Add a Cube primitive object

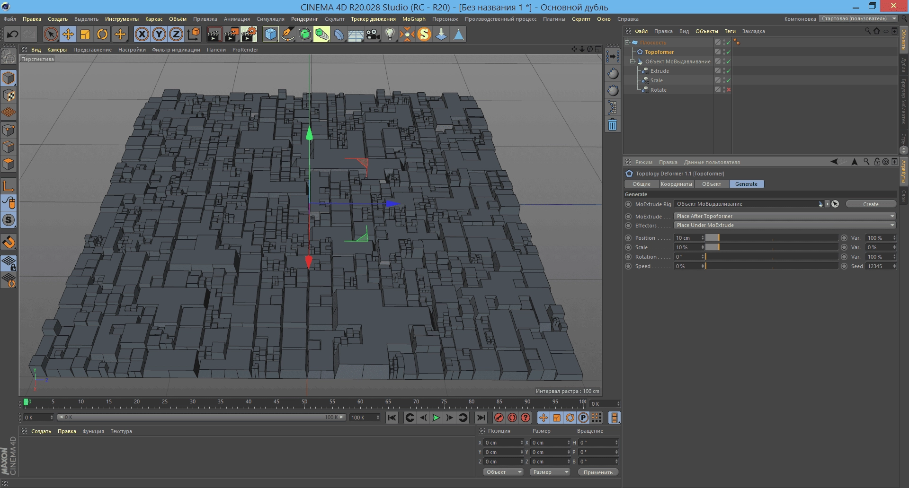pyautogui.click(x=270, y=34)
